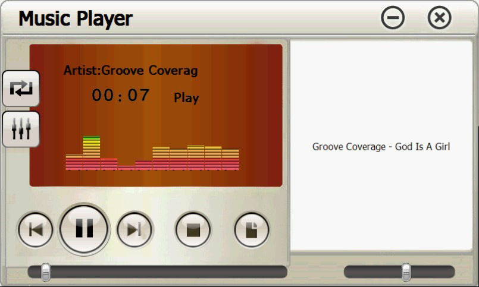Click the volume slider handle
Viewport: 479px width, 287px height.
pyautogui.click(x=406, y=272)
